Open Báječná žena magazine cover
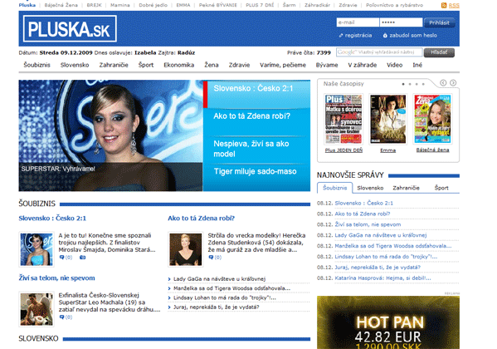The width and height of the screenshot is (497, 349). coord(432,119)
